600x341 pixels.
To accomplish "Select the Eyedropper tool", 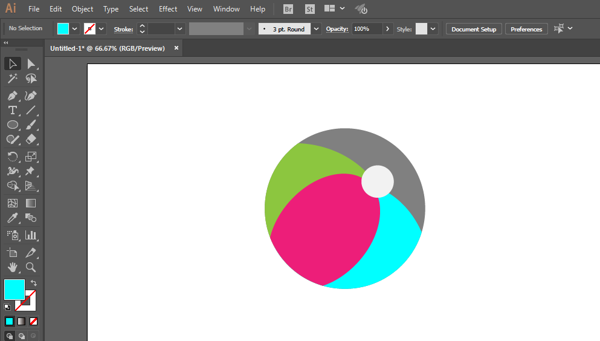I will pos(13,218).
